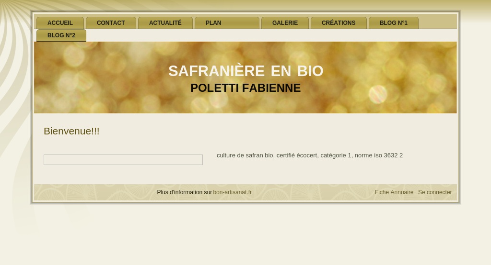Select the Bienvenue!!! heading

(71, 131)
